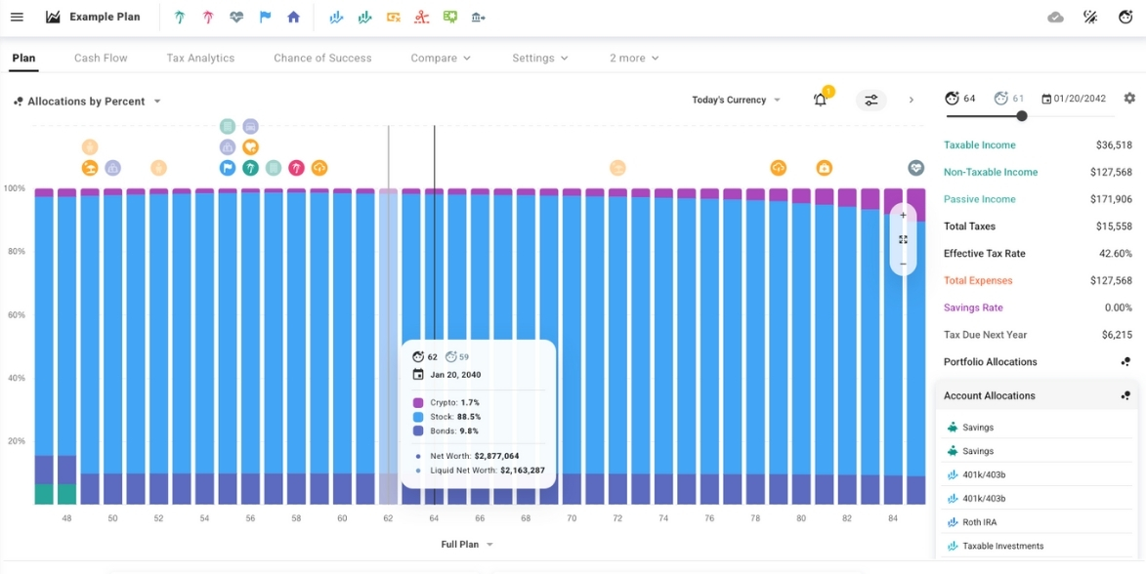This screenshot has height=574, width=1146.
Task: Click the Taxable Income link
Action: click(x=979, y=145)
